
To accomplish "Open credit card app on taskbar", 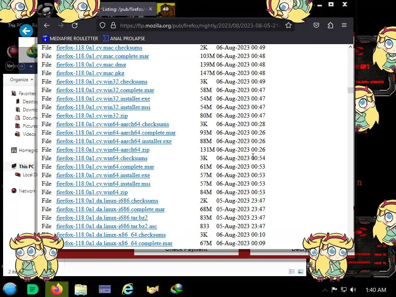I will pos(105,289).
